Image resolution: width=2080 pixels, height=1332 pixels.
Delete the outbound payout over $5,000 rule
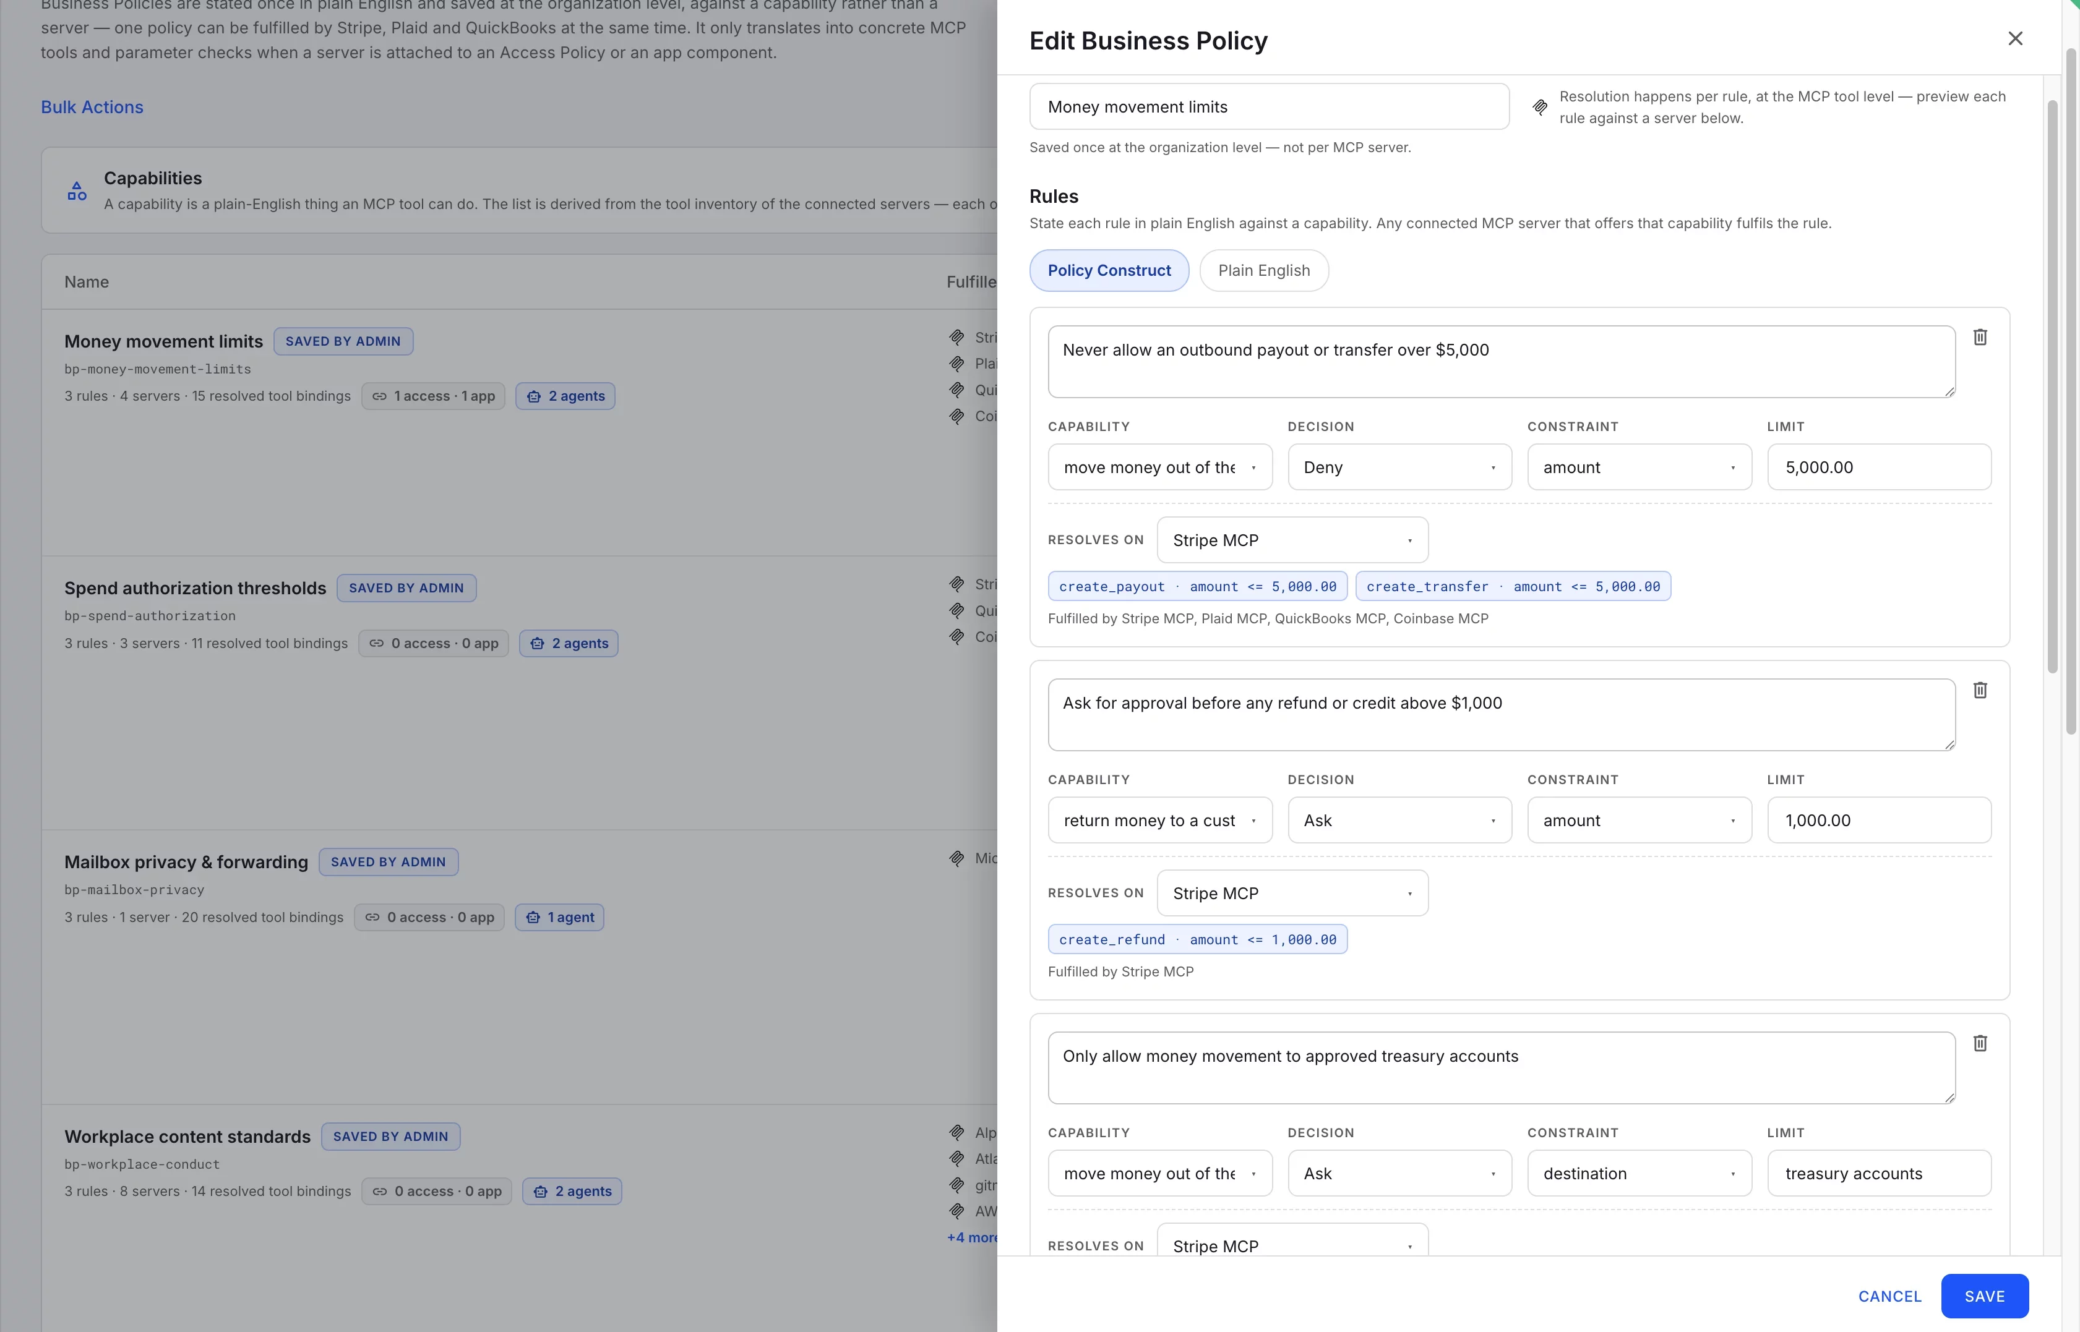[1980, 337]
